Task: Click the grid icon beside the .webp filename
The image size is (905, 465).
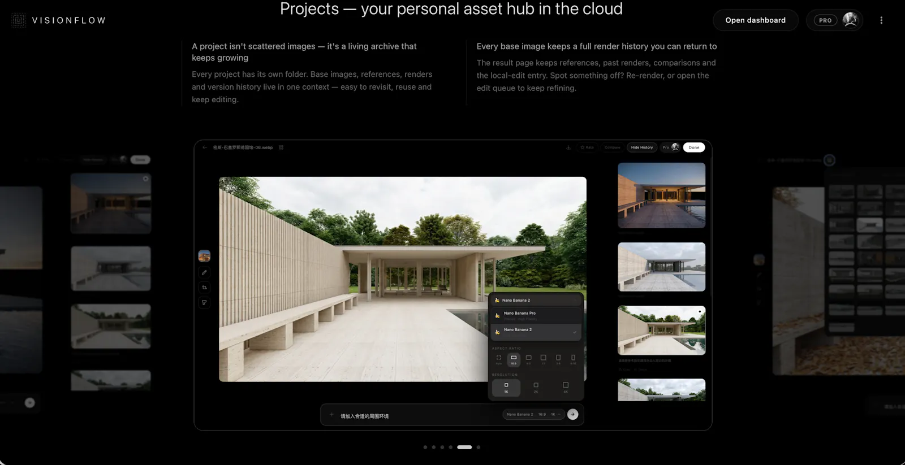Action: [x=281, y=147]
